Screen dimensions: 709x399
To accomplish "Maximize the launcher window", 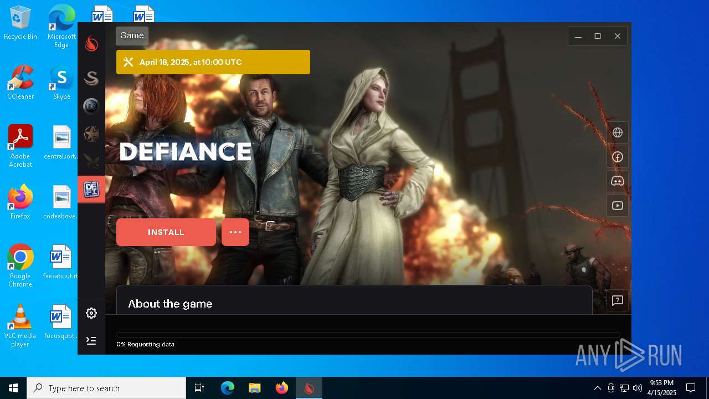I will click(598, 36).
